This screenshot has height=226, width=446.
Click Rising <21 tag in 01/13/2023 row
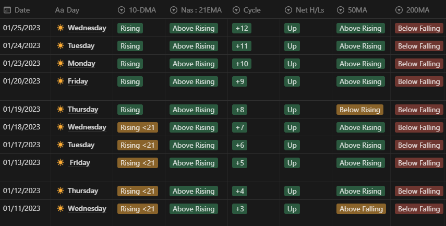tap(138, 163)
